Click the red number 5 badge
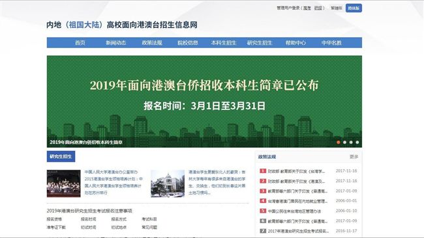Screen dimensions: 424x238 pos(263,211)
